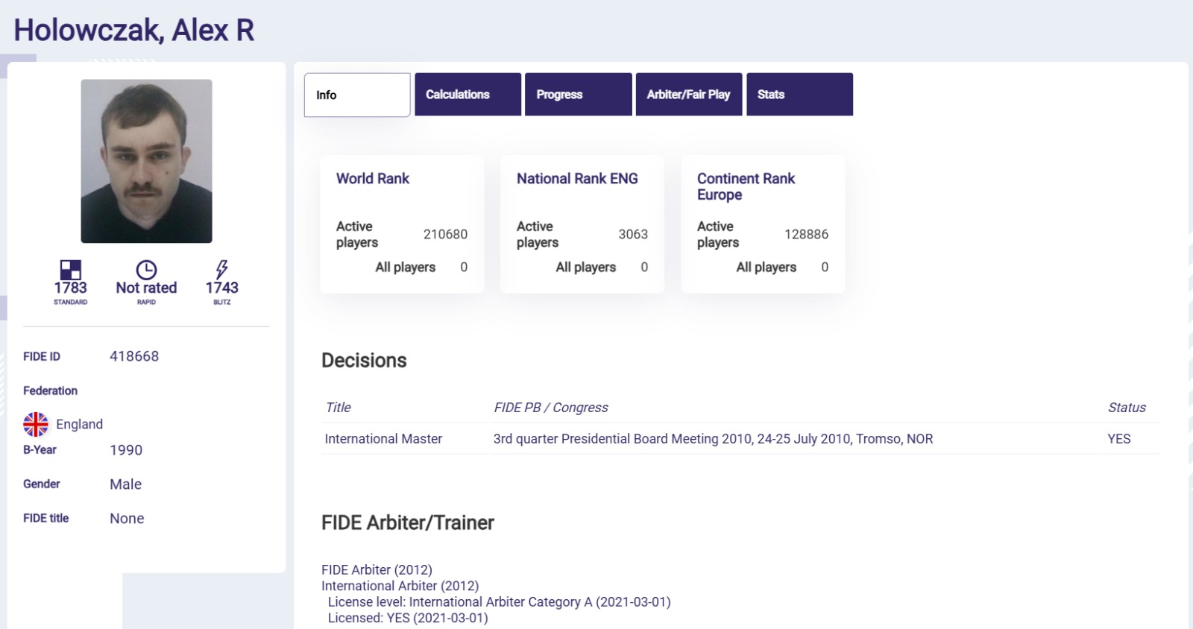Click the Not rated rapid value
Screen dimensions: 1193x629
pyautogui.click(x=146, y=288)
